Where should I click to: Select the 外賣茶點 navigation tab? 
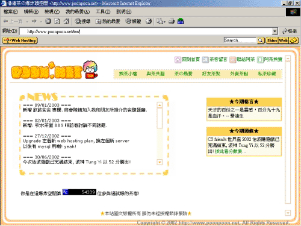[x=239, y=74]
